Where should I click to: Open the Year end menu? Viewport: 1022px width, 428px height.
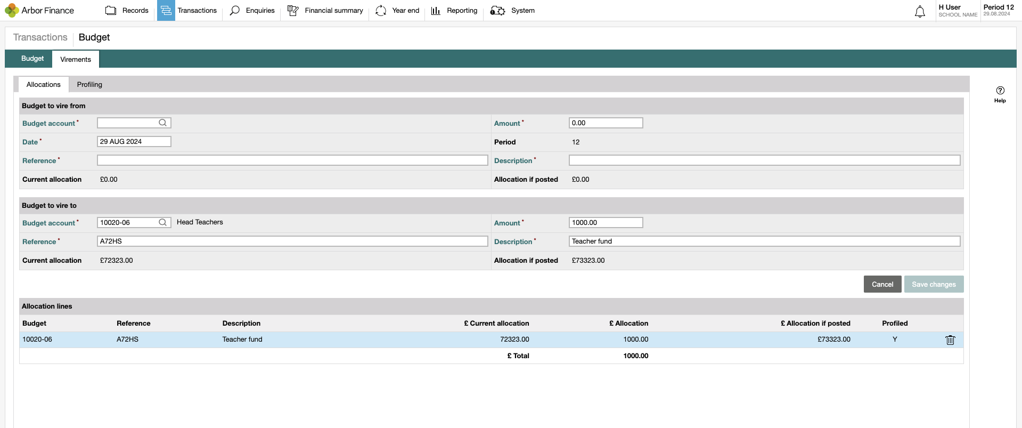click(406, 11)
